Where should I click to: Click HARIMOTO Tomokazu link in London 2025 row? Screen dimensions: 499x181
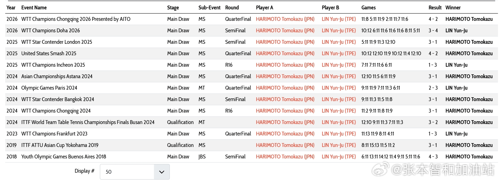[285, 42]
